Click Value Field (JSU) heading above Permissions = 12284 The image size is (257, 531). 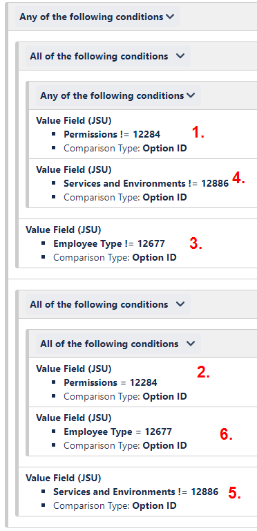pos(74,369)
